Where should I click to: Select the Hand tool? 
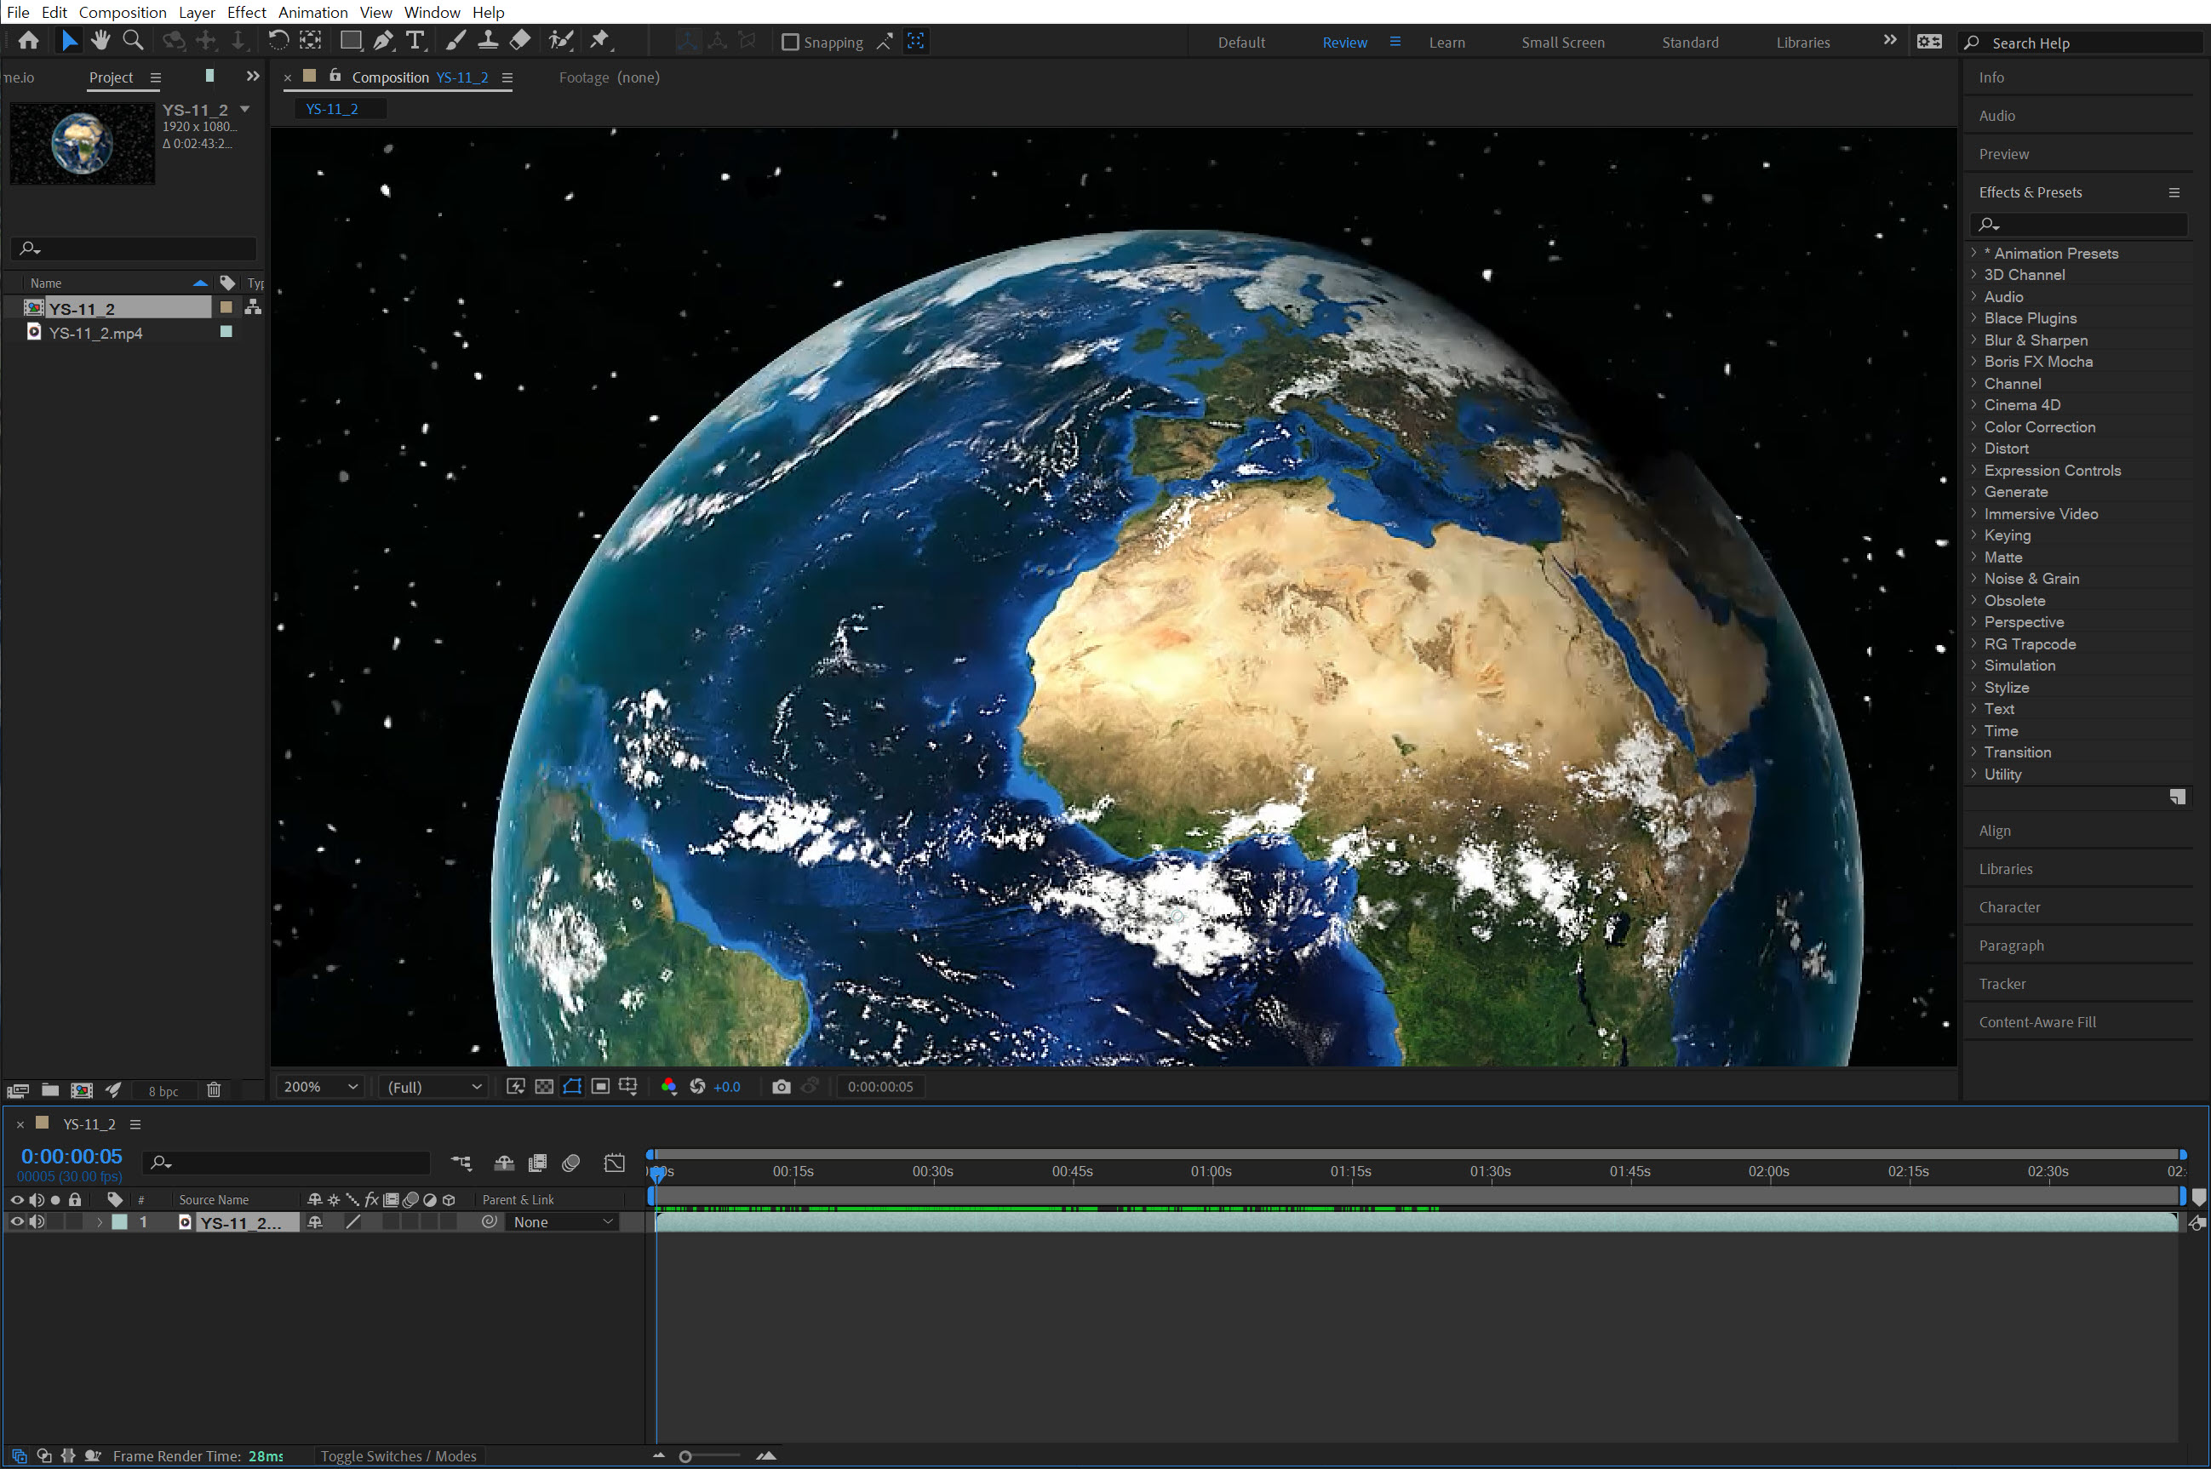pos(100,40)
